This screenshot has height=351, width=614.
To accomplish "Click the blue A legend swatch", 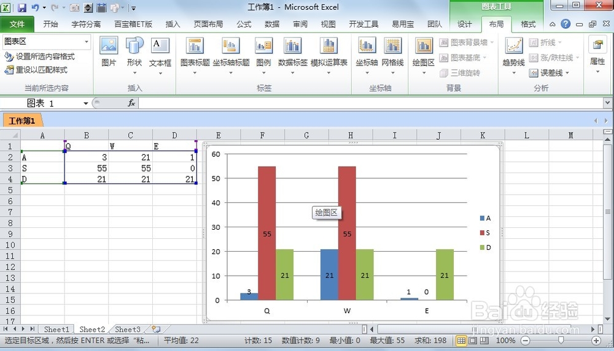I will 483,218.
